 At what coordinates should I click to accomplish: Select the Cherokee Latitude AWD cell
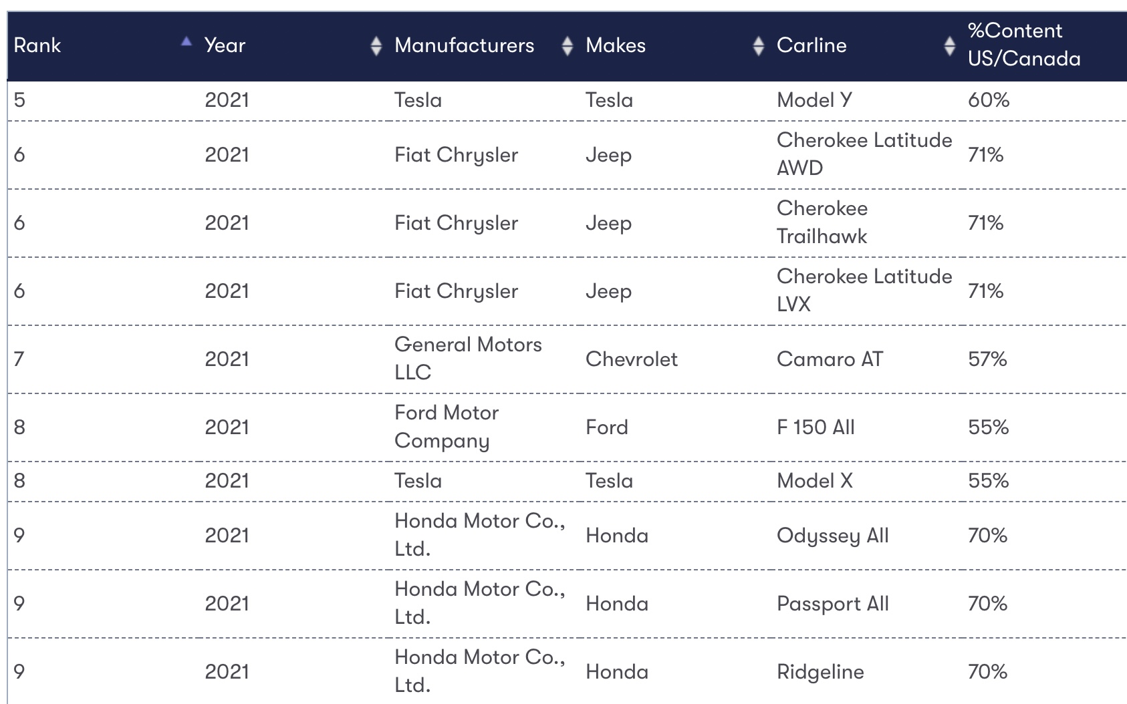(864, 154)
